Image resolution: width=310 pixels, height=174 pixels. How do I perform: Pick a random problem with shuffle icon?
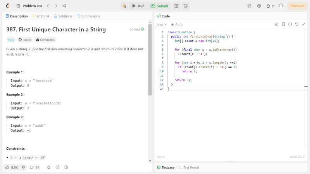(x=64, y=6)
